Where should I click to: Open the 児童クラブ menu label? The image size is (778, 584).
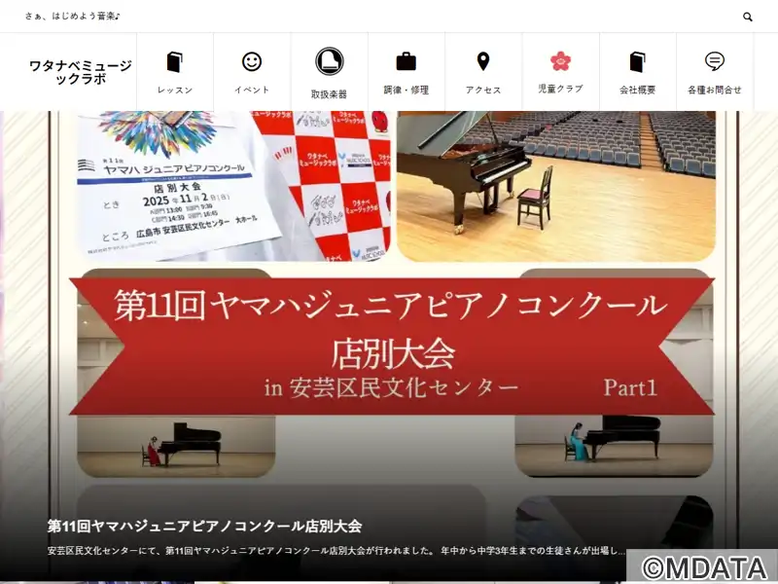pos(561,89)
